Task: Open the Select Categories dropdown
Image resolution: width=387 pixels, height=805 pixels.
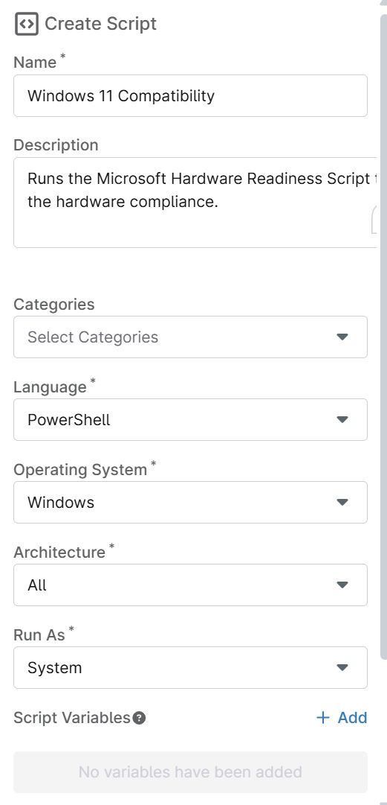Action: (190, 337)
